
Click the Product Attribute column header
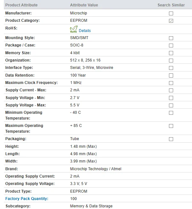21,5
